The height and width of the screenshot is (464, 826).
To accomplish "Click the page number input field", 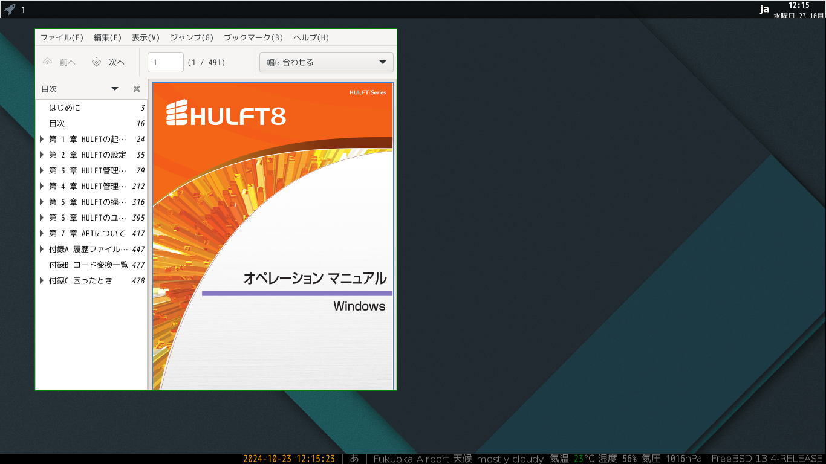I will click(166, 62).
